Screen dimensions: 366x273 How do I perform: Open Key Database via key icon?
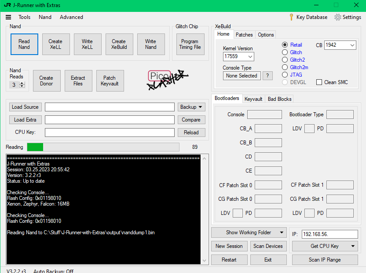click(x=291, y=17)
